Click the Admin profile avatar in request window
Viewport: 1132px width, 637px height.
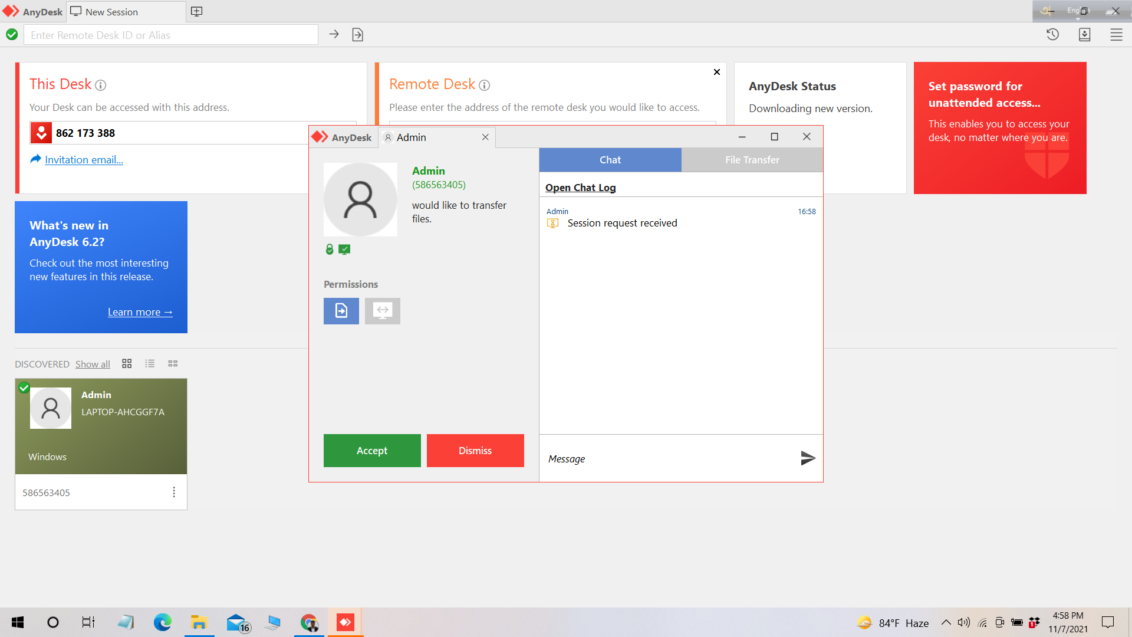coord(360,199)
